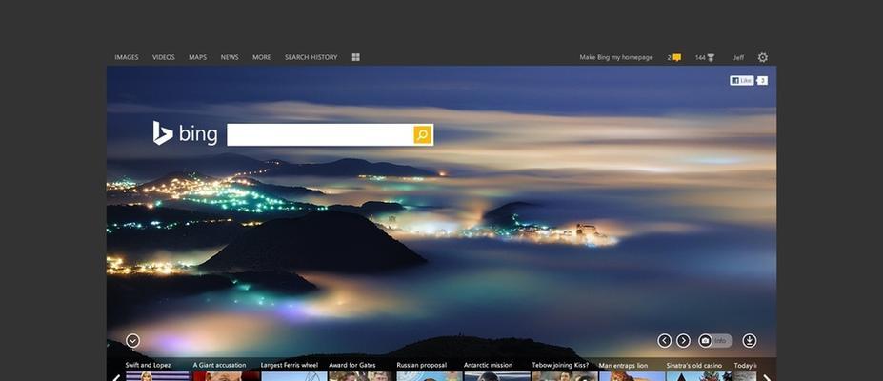
Task: Open Antarctic mission story
Action: (x=496, y=371)
